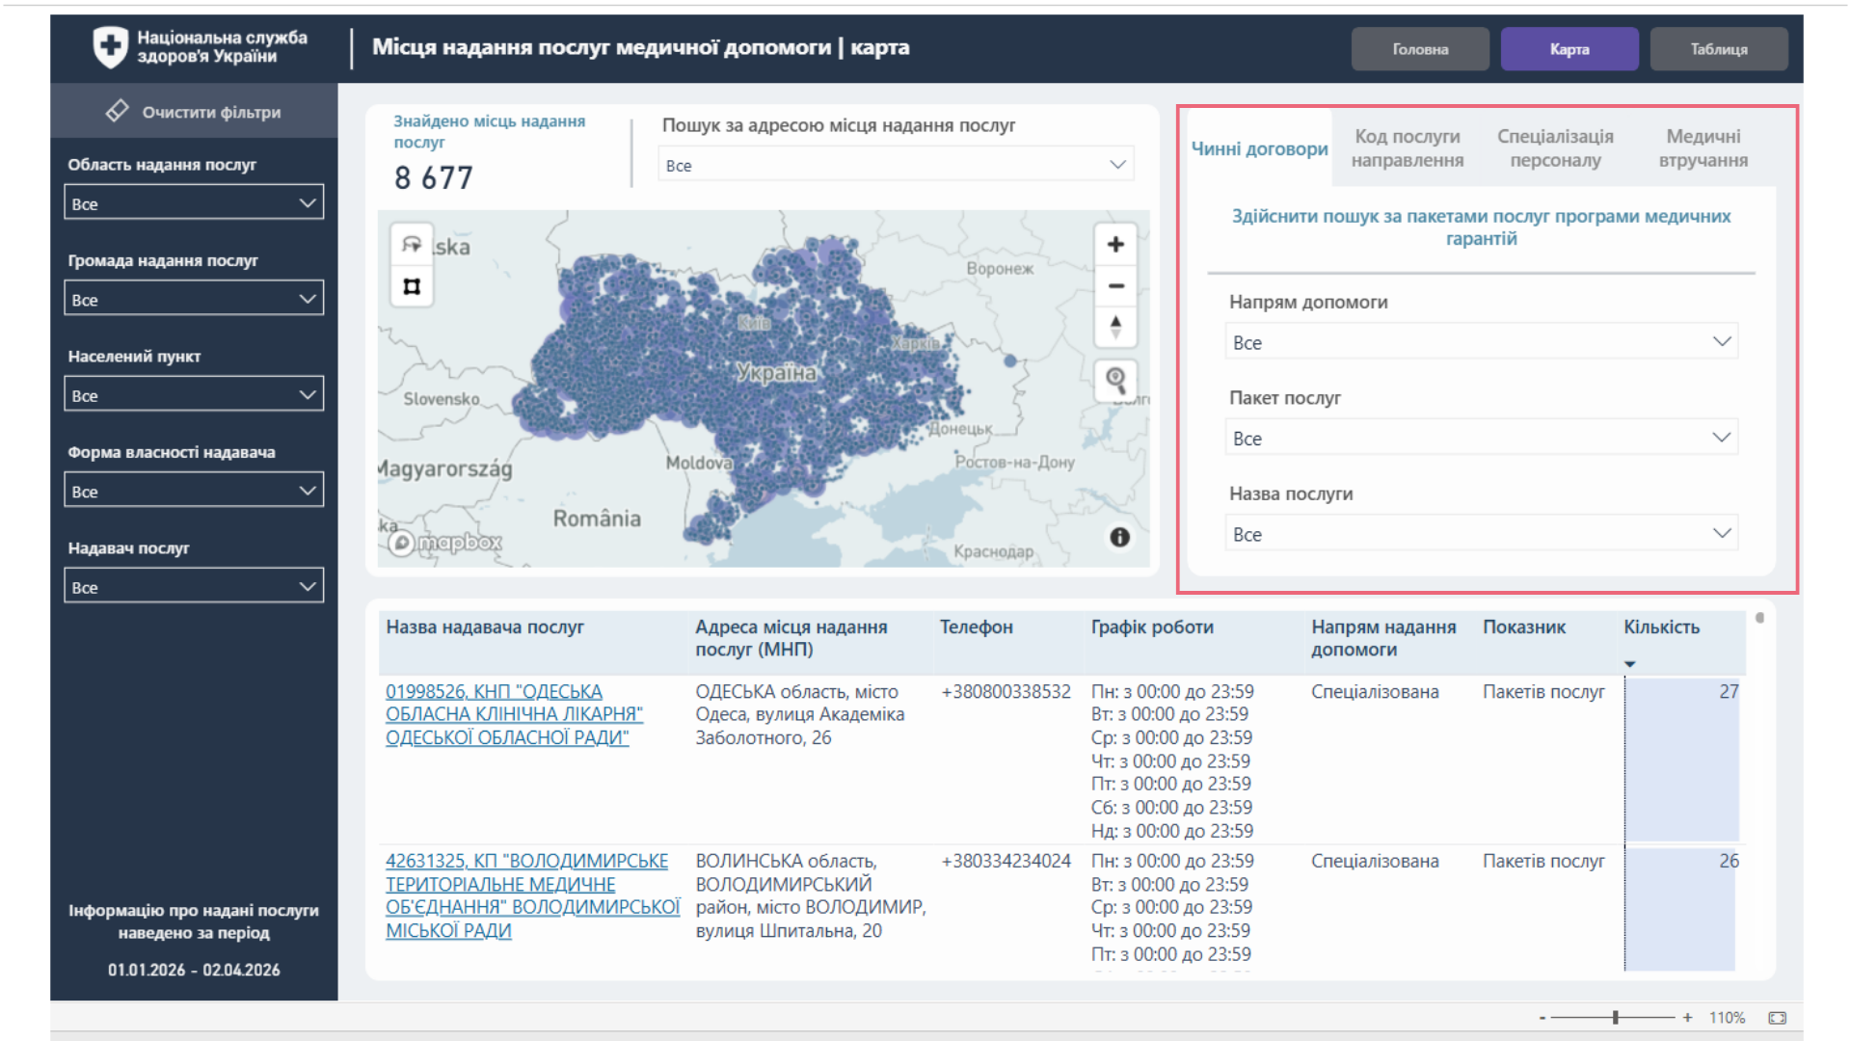Click phone number +380334234024
The height and width of the screenshot is (1041, 1851).
coord(1006,861)
